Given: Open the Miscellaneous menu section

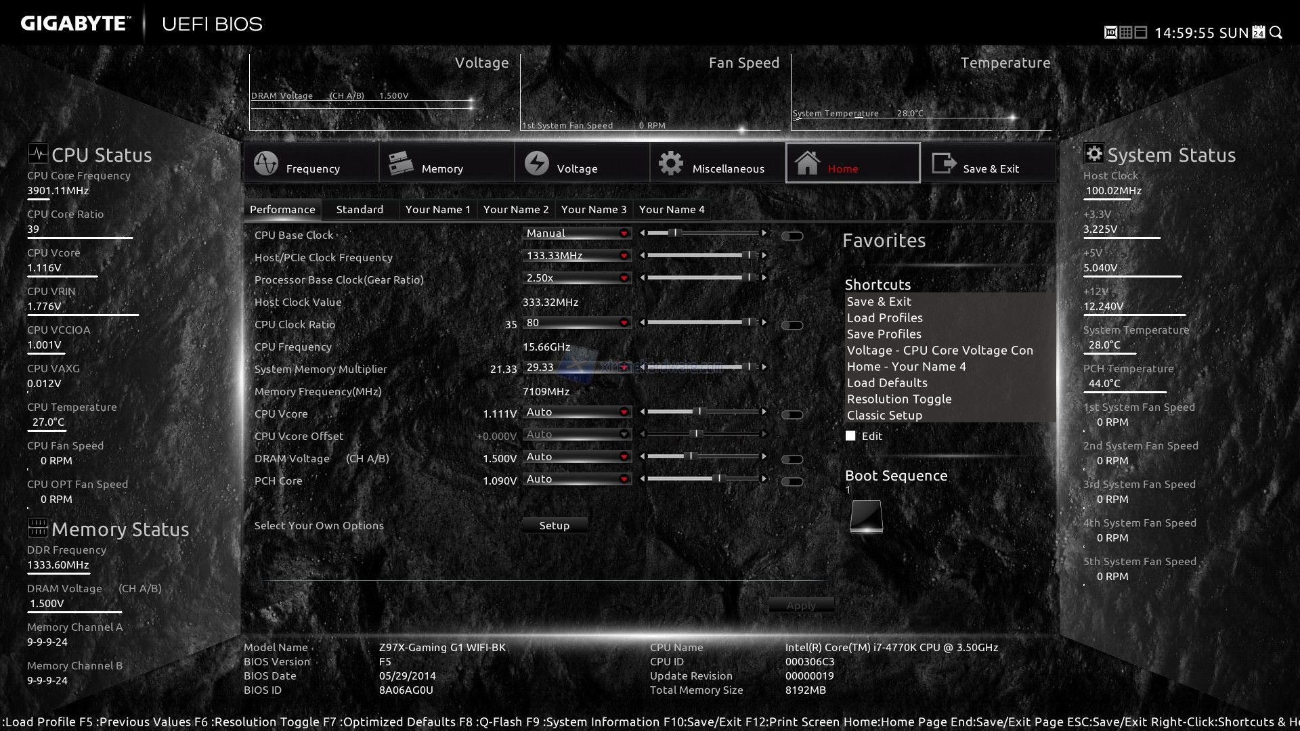Looking at the screenshot, I should coord(717,164).
